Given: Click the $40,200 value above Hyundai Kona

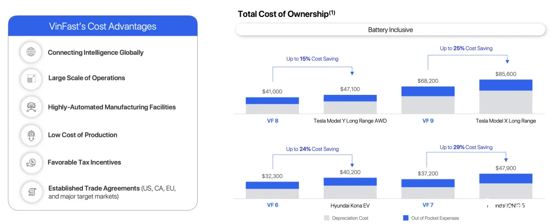Looking at the screenshot, I should pos(350,172).
